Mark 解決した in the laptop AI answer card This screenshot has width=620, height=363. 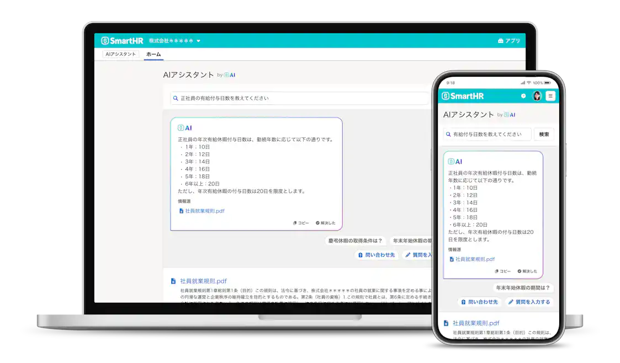[325, 223]
